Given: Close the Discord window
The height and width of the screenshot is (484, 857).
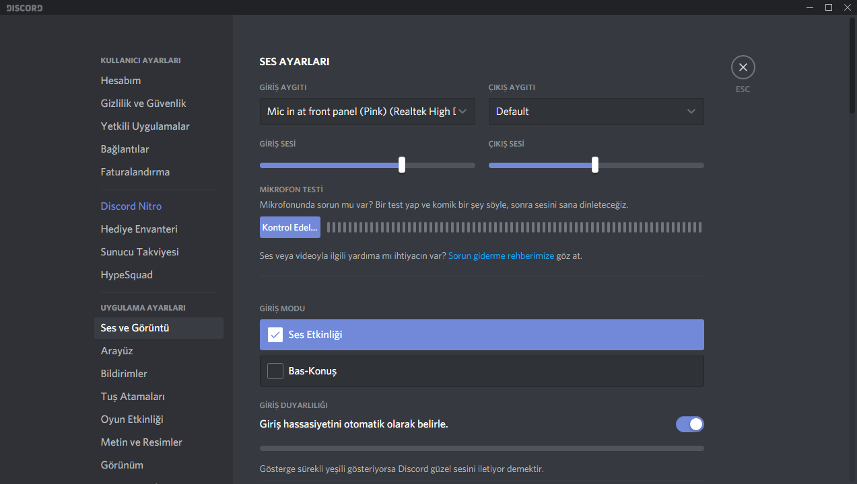Looking at the screenshot, I should coord(847,7).
